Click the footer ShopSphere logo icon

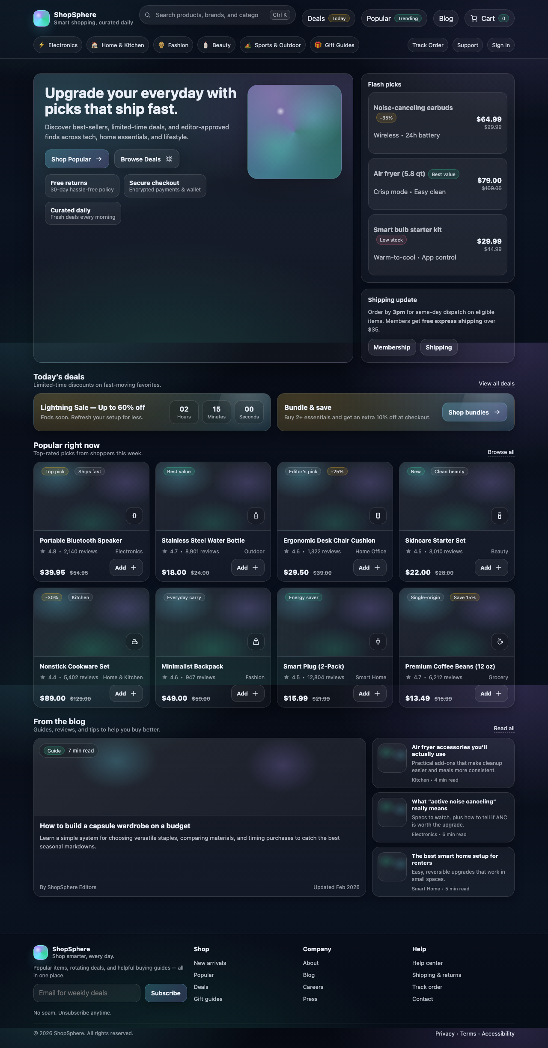(41, 952)
